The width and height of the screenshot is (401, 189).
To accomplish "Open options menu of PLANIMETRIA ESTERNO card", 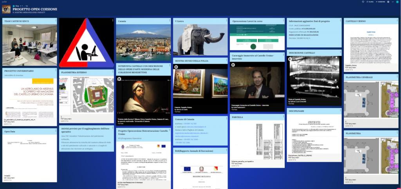I will pyautogui.click(x=112, y=72).
